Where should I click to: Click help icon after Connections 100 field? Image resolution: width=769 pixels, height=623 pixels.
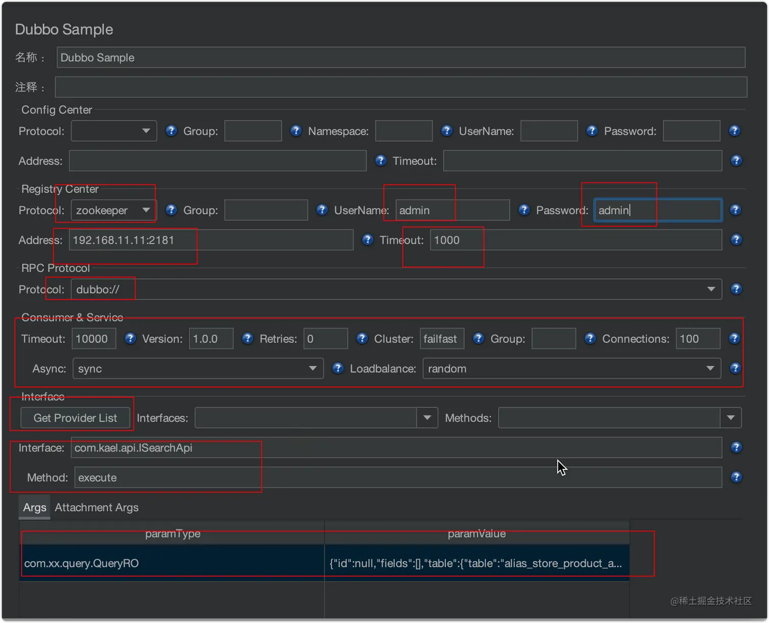(734, 339)
